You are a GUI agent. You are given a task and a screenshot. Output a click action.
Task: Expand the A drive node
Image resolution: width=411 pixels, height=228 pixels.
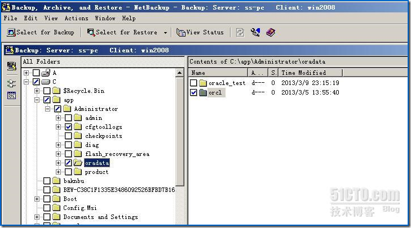pos(26,73)
